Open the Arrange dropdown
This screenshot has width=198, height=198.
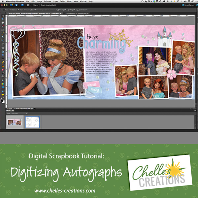click(61, 10)
